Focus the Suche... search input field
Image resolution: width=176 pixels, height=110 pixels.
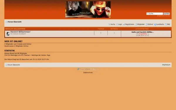point(155,14)
